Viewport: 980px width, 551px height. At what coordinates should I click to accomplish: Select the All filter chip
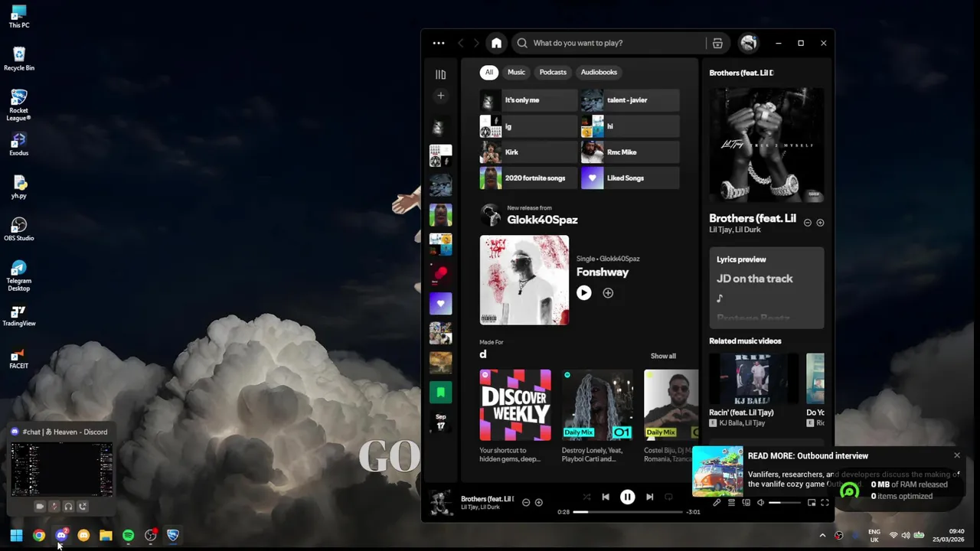coord(488,72)
